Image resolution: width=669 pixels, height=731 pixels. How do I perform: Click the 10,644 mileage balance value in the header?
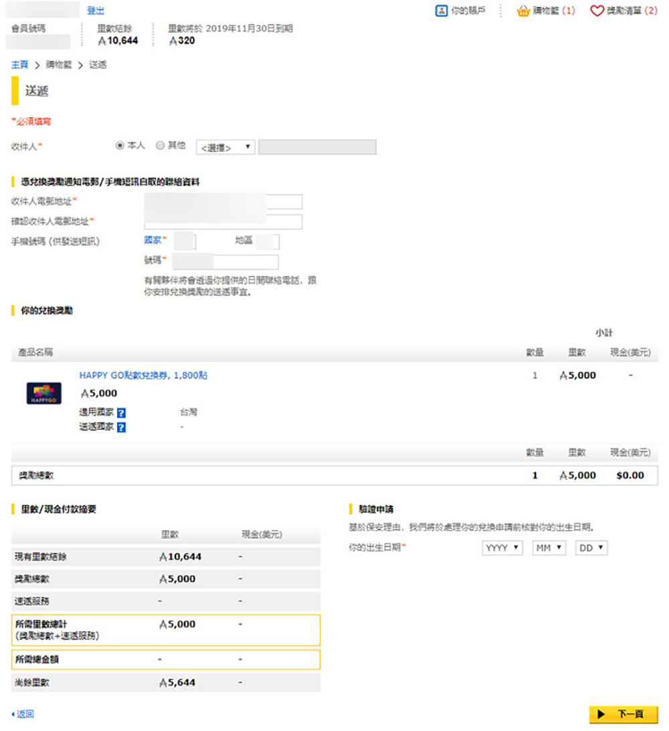pyautogui.click(x=118, y=41)
